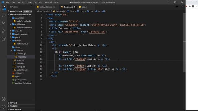The height and width of the screenshot is (111, 198).
Task: Open the Accounts icon in activity bar
Action: 3,99
